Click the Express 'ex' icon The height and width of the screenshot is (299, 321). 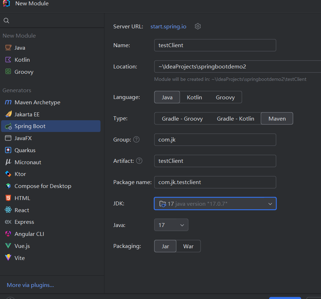8,222
